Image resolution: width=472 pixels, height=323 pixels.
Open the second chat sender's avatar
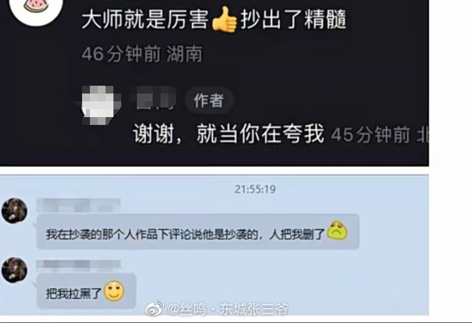tap(15, 270)
